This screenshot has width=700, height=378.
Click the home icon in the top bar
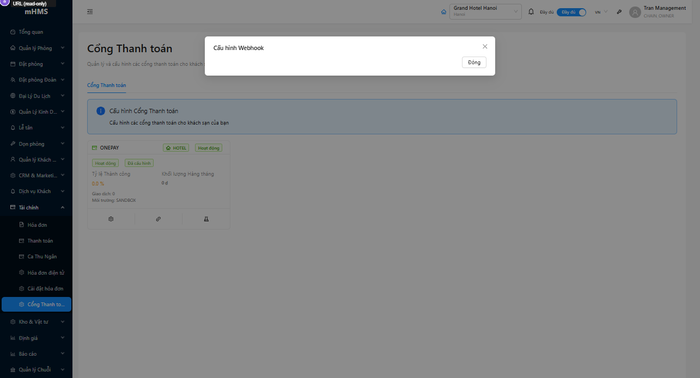pos(443,11)
